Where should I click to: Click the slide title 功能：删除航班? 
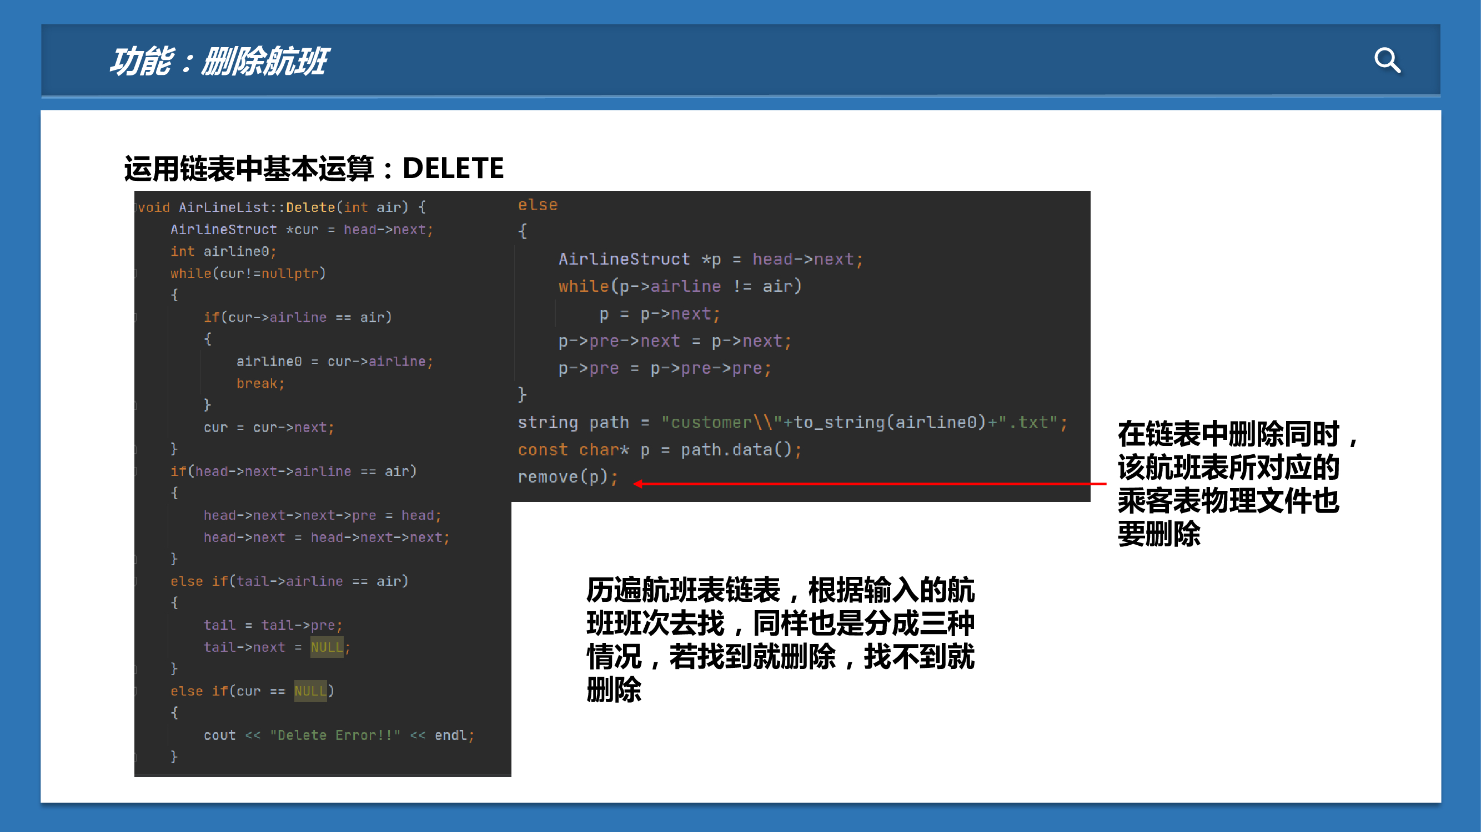[218, 62]
